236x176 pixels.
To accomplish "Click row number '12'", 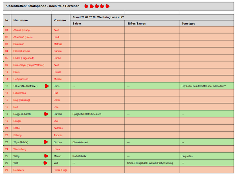I will [x=7, y=86].
